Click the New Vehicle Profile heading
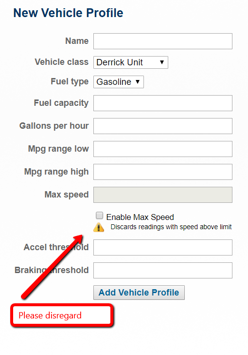The height and width of the screenshot is (355, 248). [68, 13]
